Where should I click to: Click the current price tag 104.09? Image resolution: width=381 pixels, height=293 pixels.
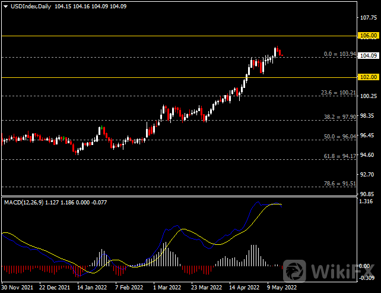tap(369, 56)
